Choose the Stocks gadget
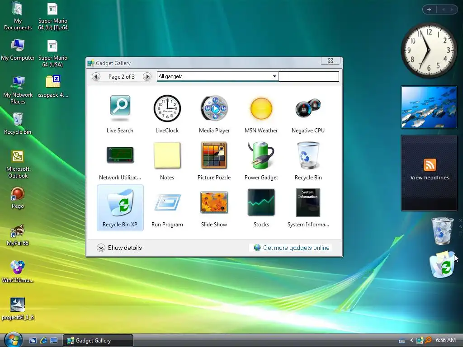The image size is (463, 347). click(261, 208)
